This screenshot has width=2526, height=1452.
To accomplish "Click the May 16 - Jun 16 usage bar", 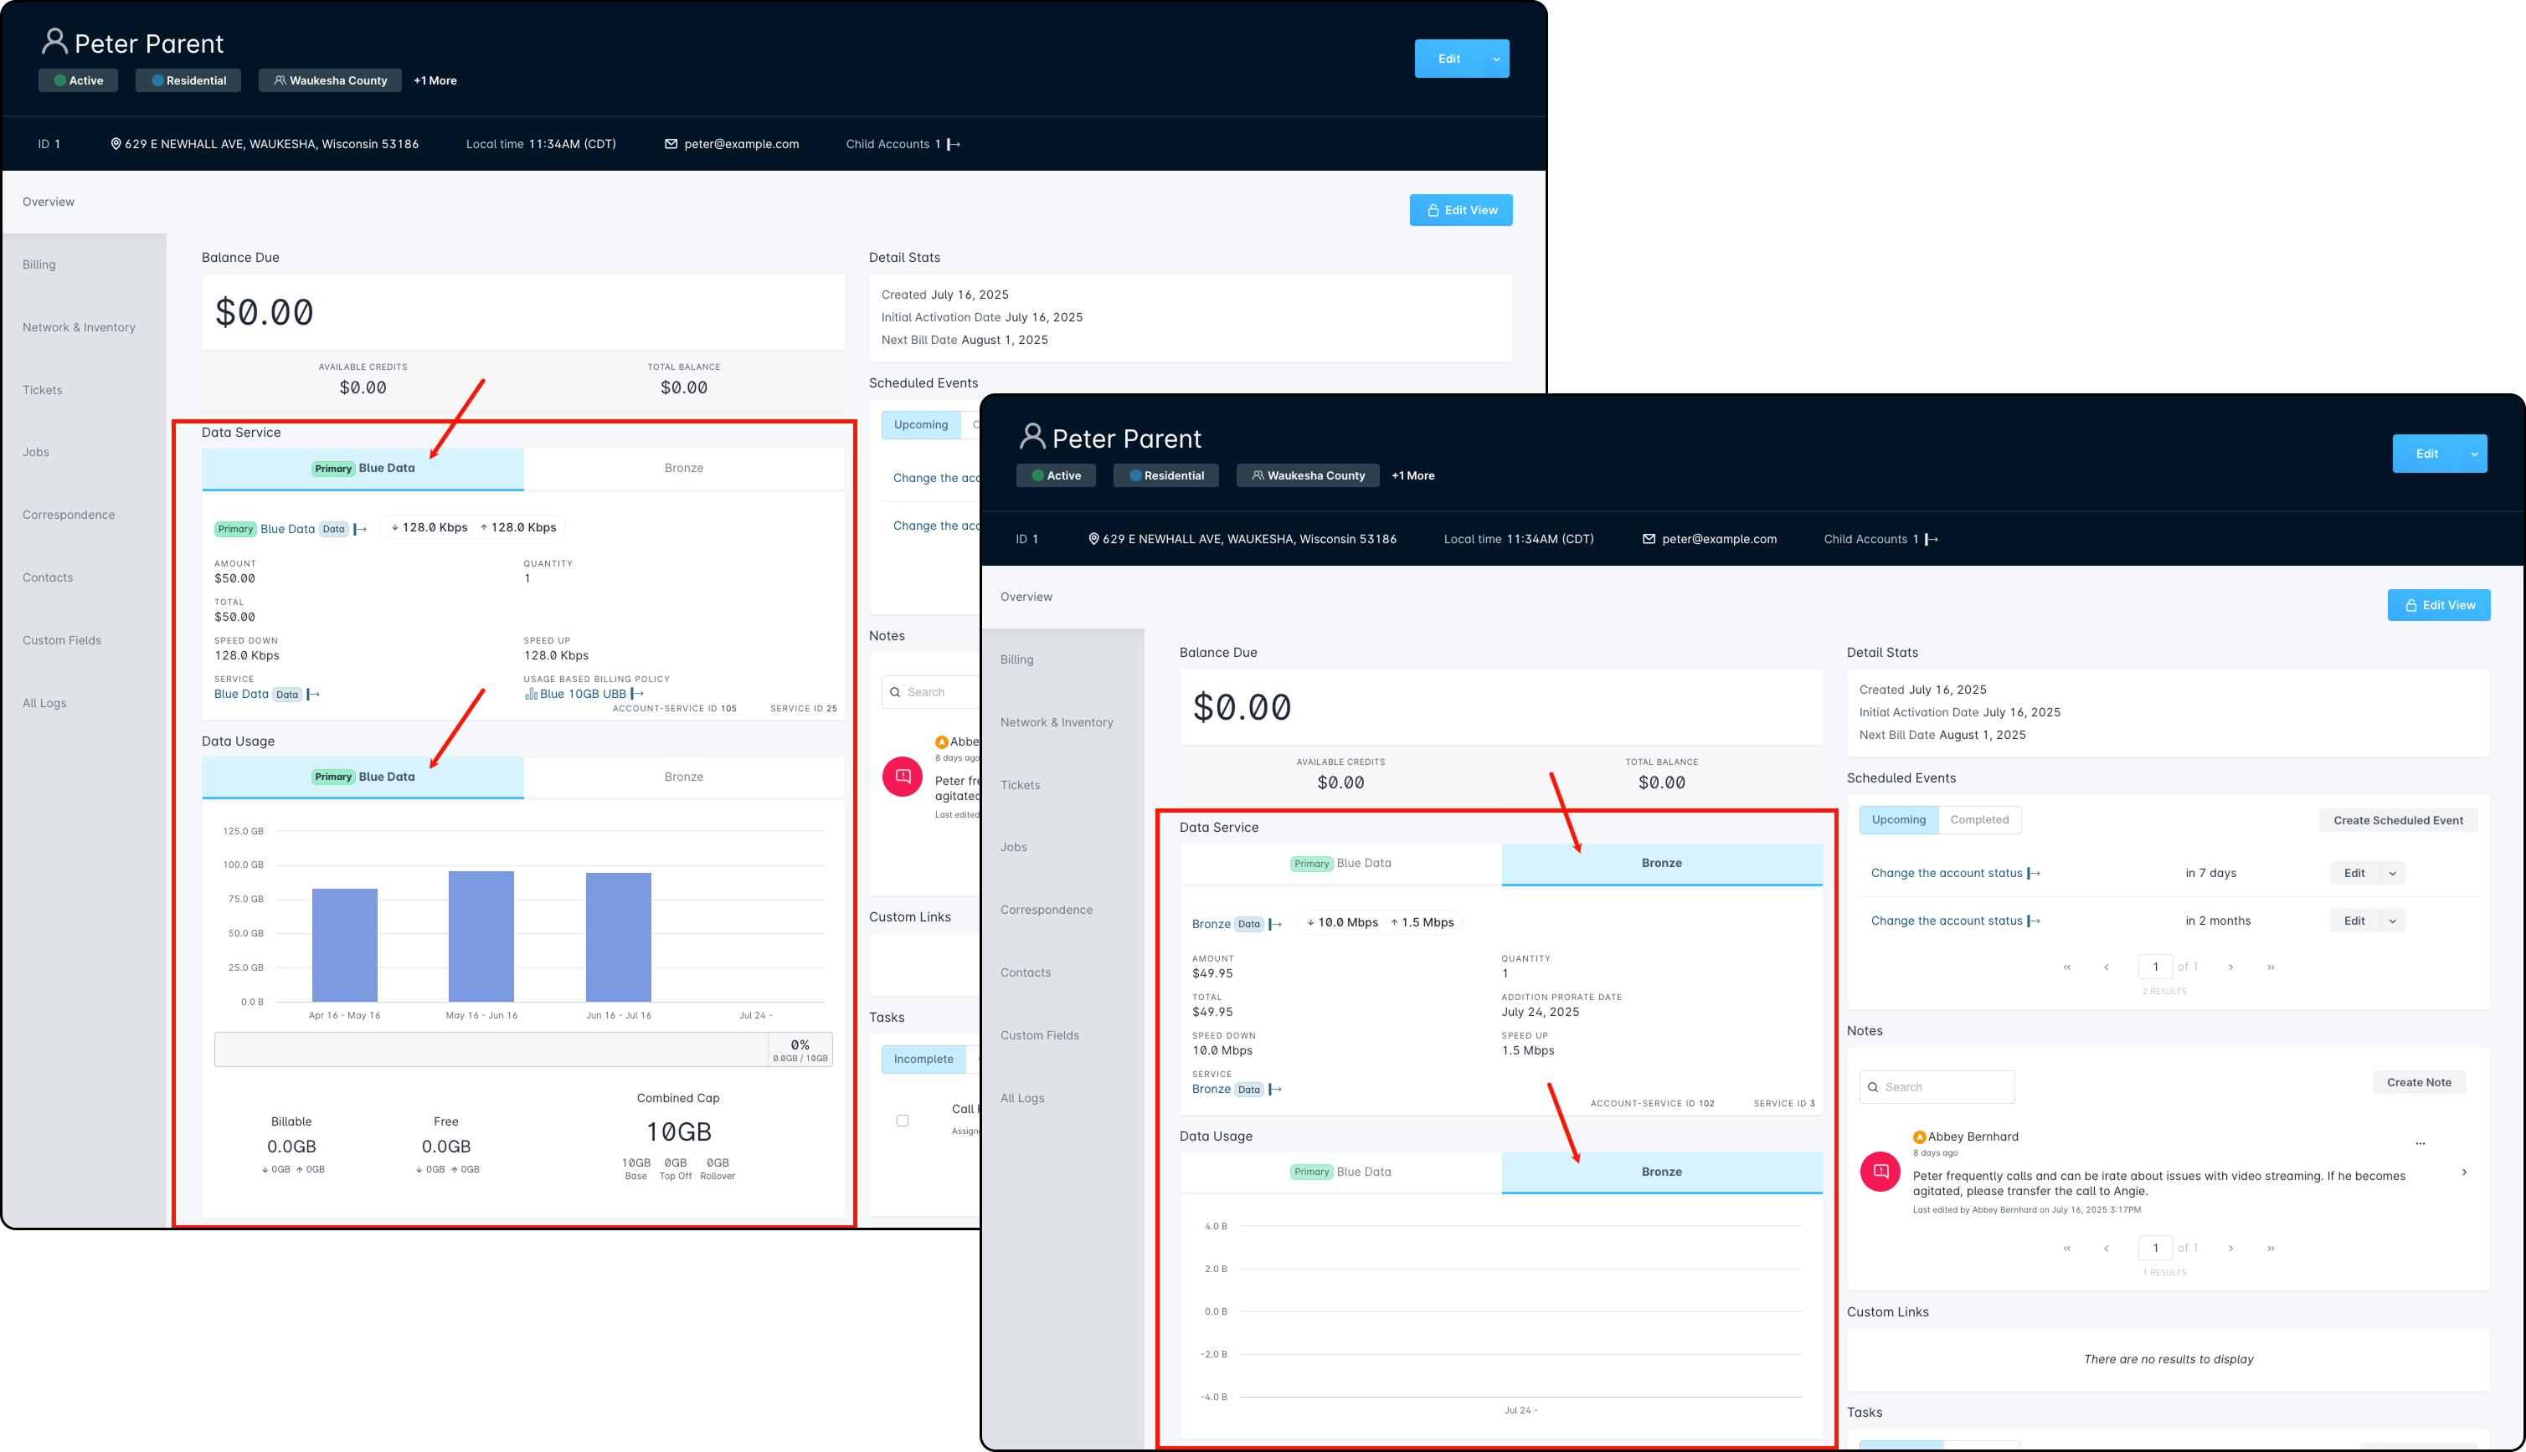I will [481, 936].
